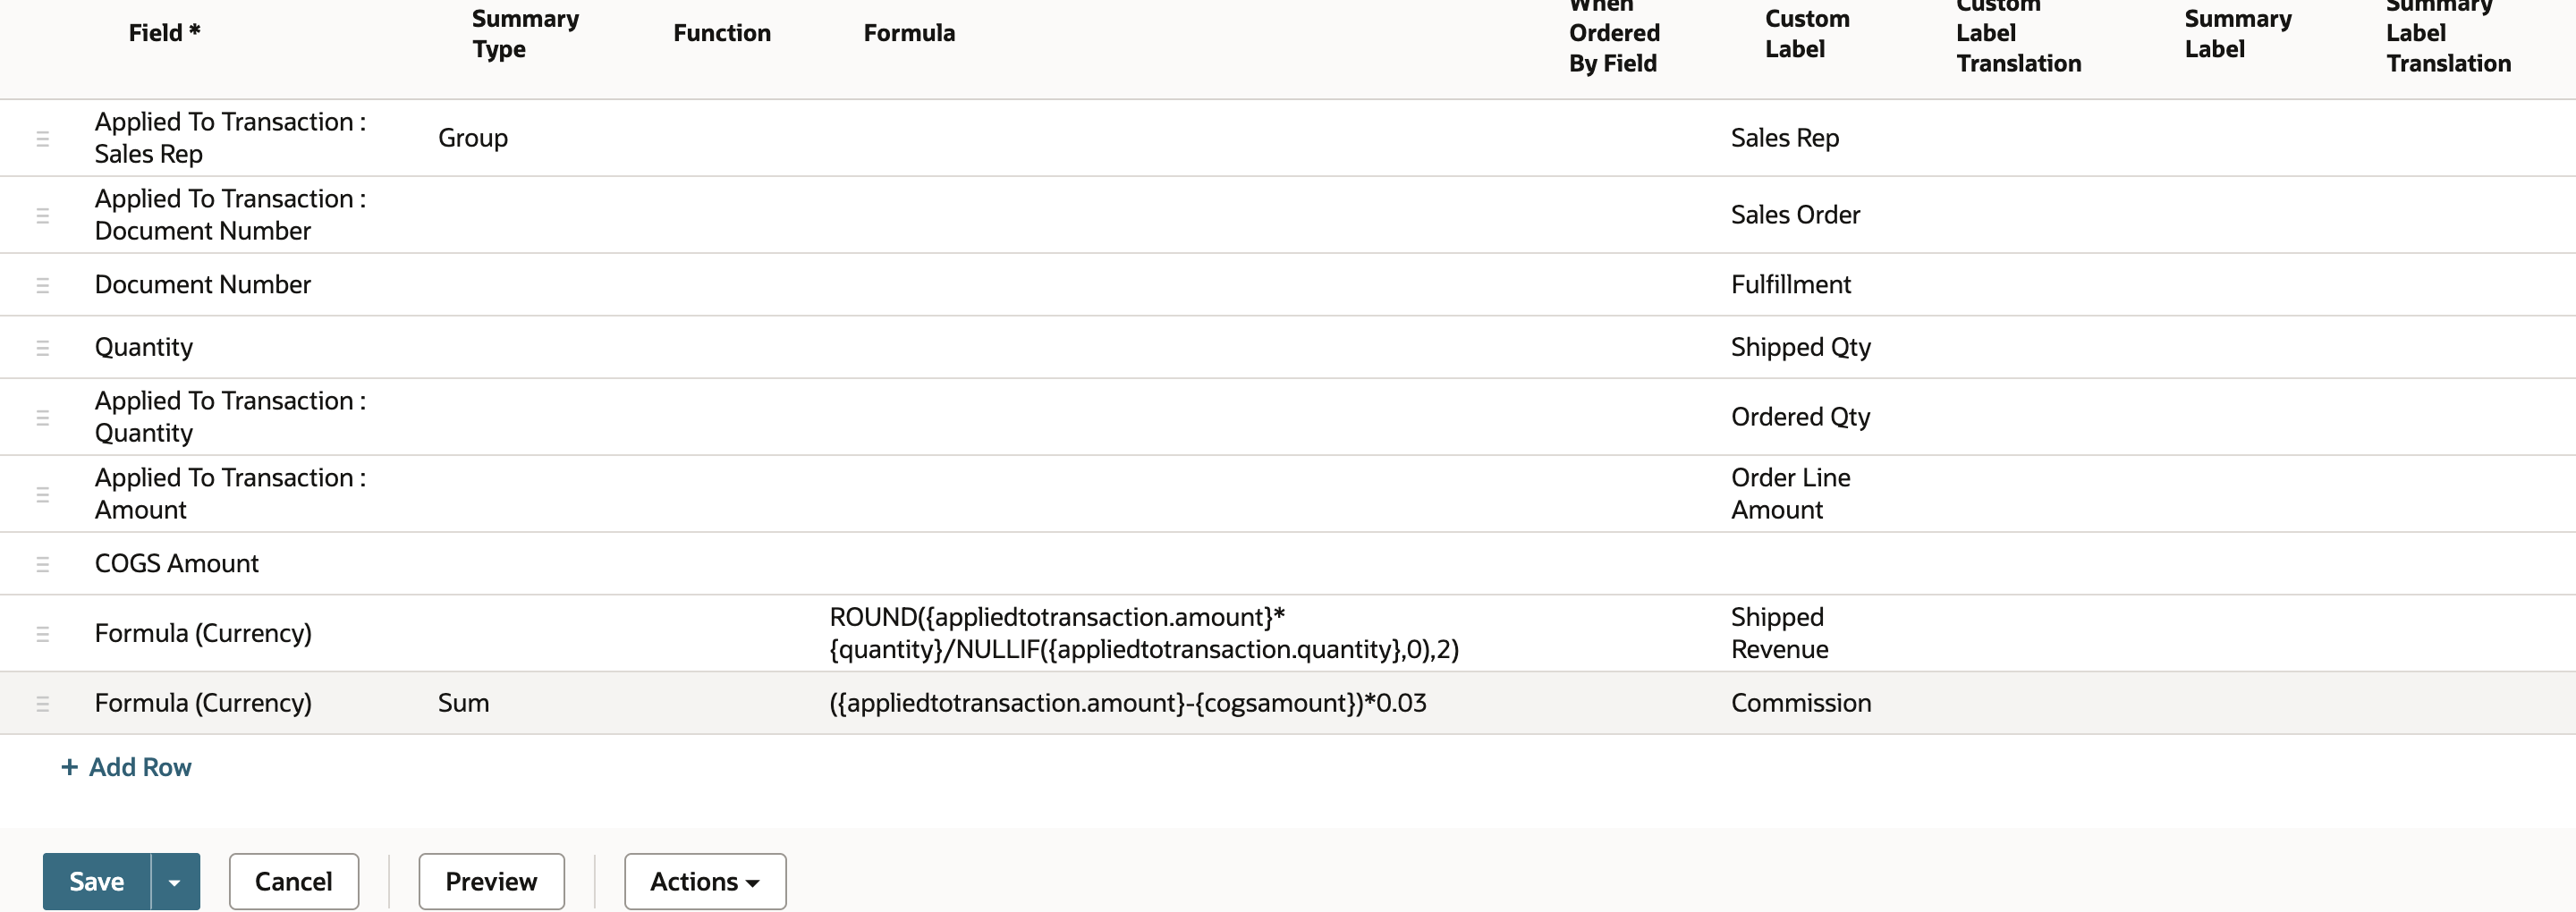Click the Field * column header

coord(165,33)
